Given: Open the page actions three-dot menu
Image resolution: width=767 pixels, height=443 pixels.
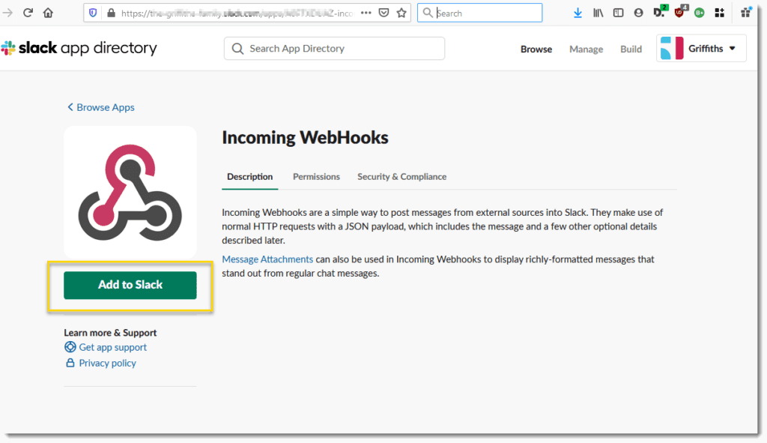Looking at the screenshot, I should [x=366, y=13].
